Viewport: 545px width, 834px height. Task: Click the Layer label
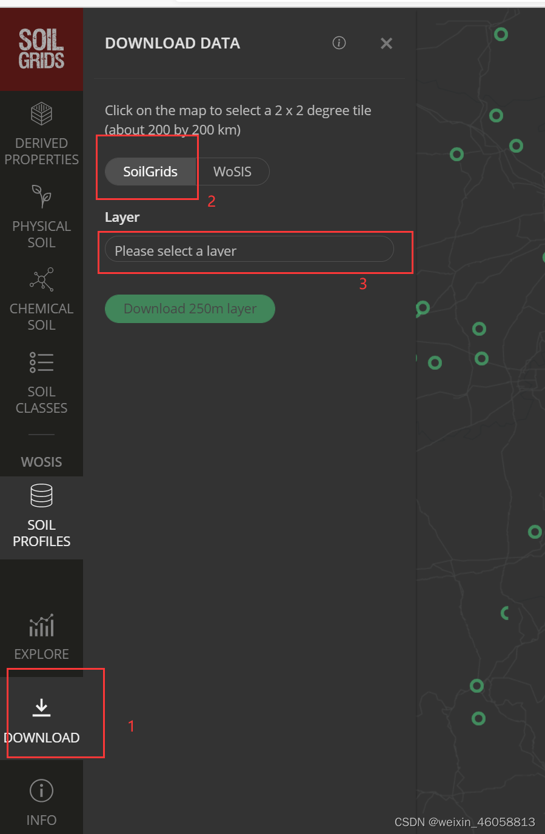click(122, 217)
